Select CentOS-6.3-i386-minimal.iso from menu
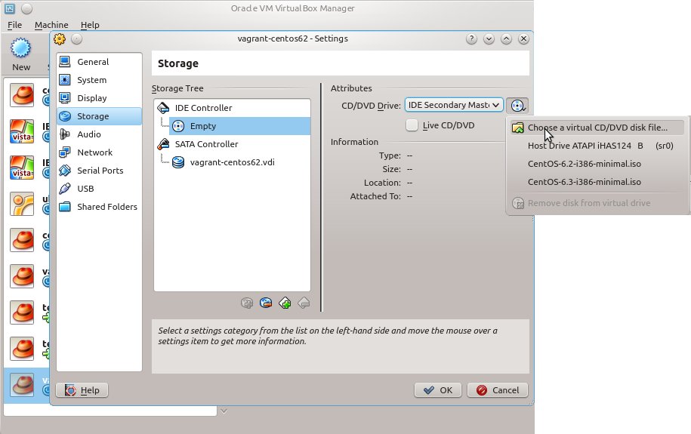The height and width of the screenshot is (434, 691). point(597,182)
